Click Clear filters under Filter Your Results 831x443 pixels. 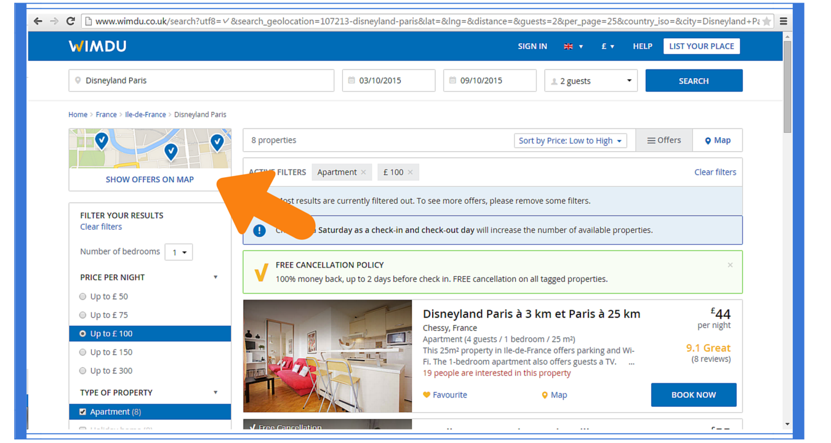[x=101, y=227]
